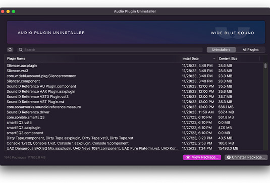Select com.sonarworks.soundid.reference.measure row

pos(134,107)
